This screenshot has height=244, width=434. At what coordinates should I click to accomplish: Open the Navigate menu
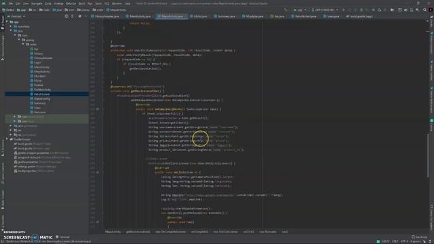37,3
